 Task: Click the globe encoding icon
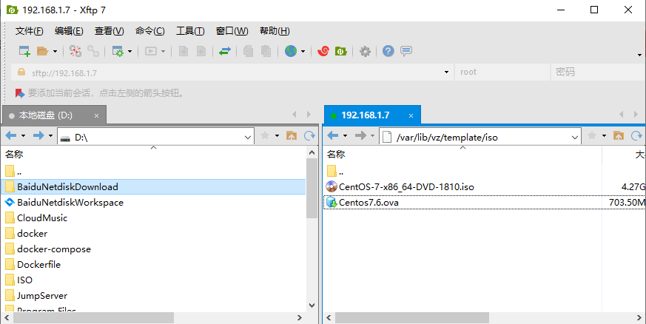point(291,51)
